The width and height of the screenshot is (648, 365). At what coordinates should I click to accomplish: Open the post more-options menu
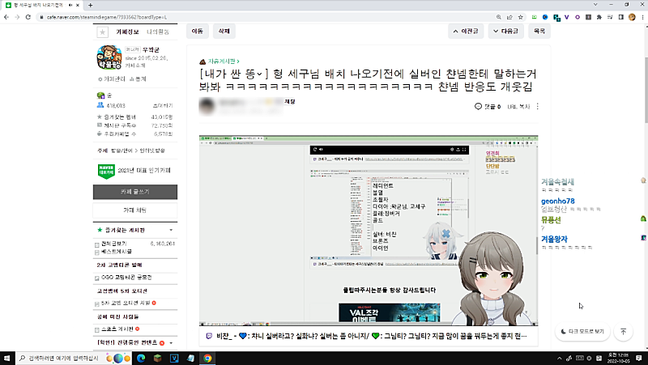(x=537, y=107)
